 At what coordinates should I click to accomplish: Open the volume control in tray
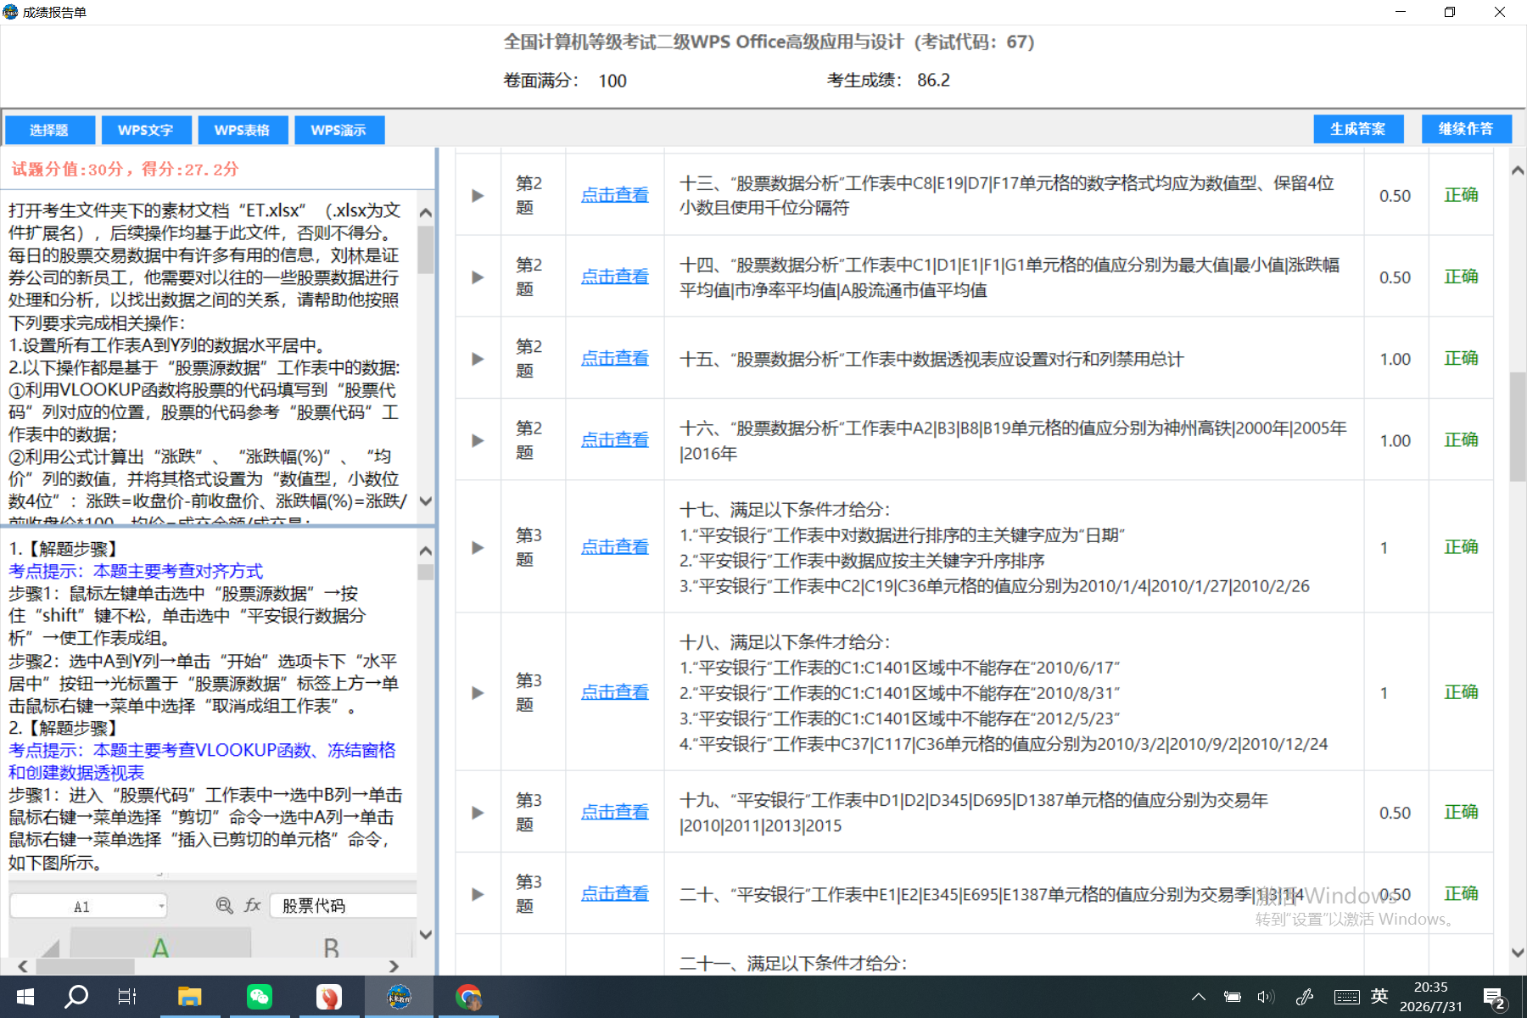coord(1266,997)
